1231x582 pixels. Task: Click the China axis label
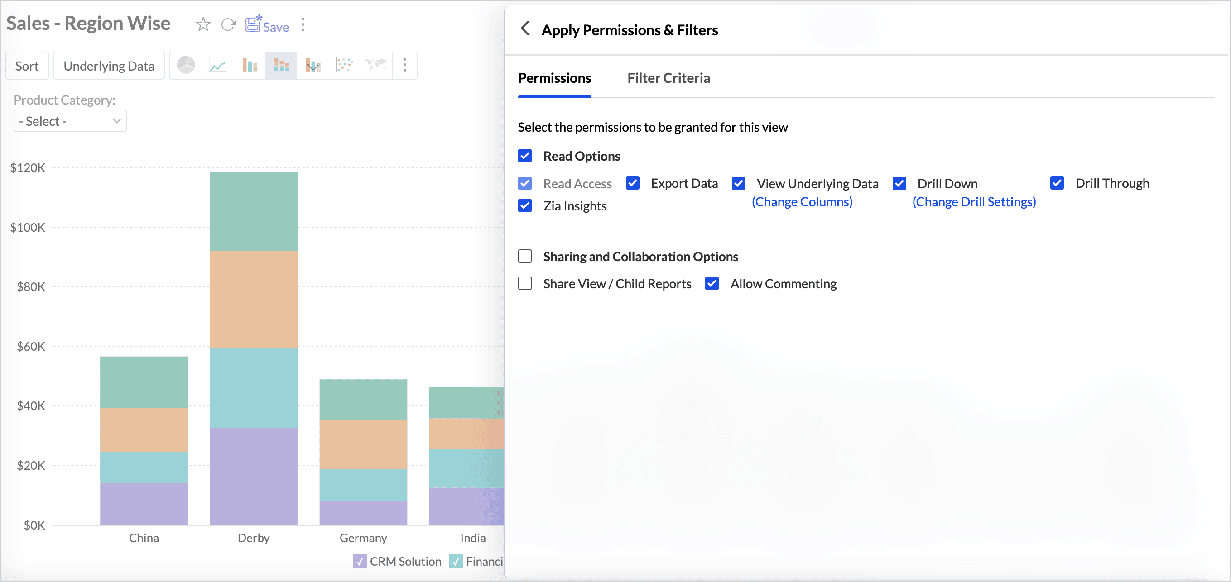(x=144, y=538)
